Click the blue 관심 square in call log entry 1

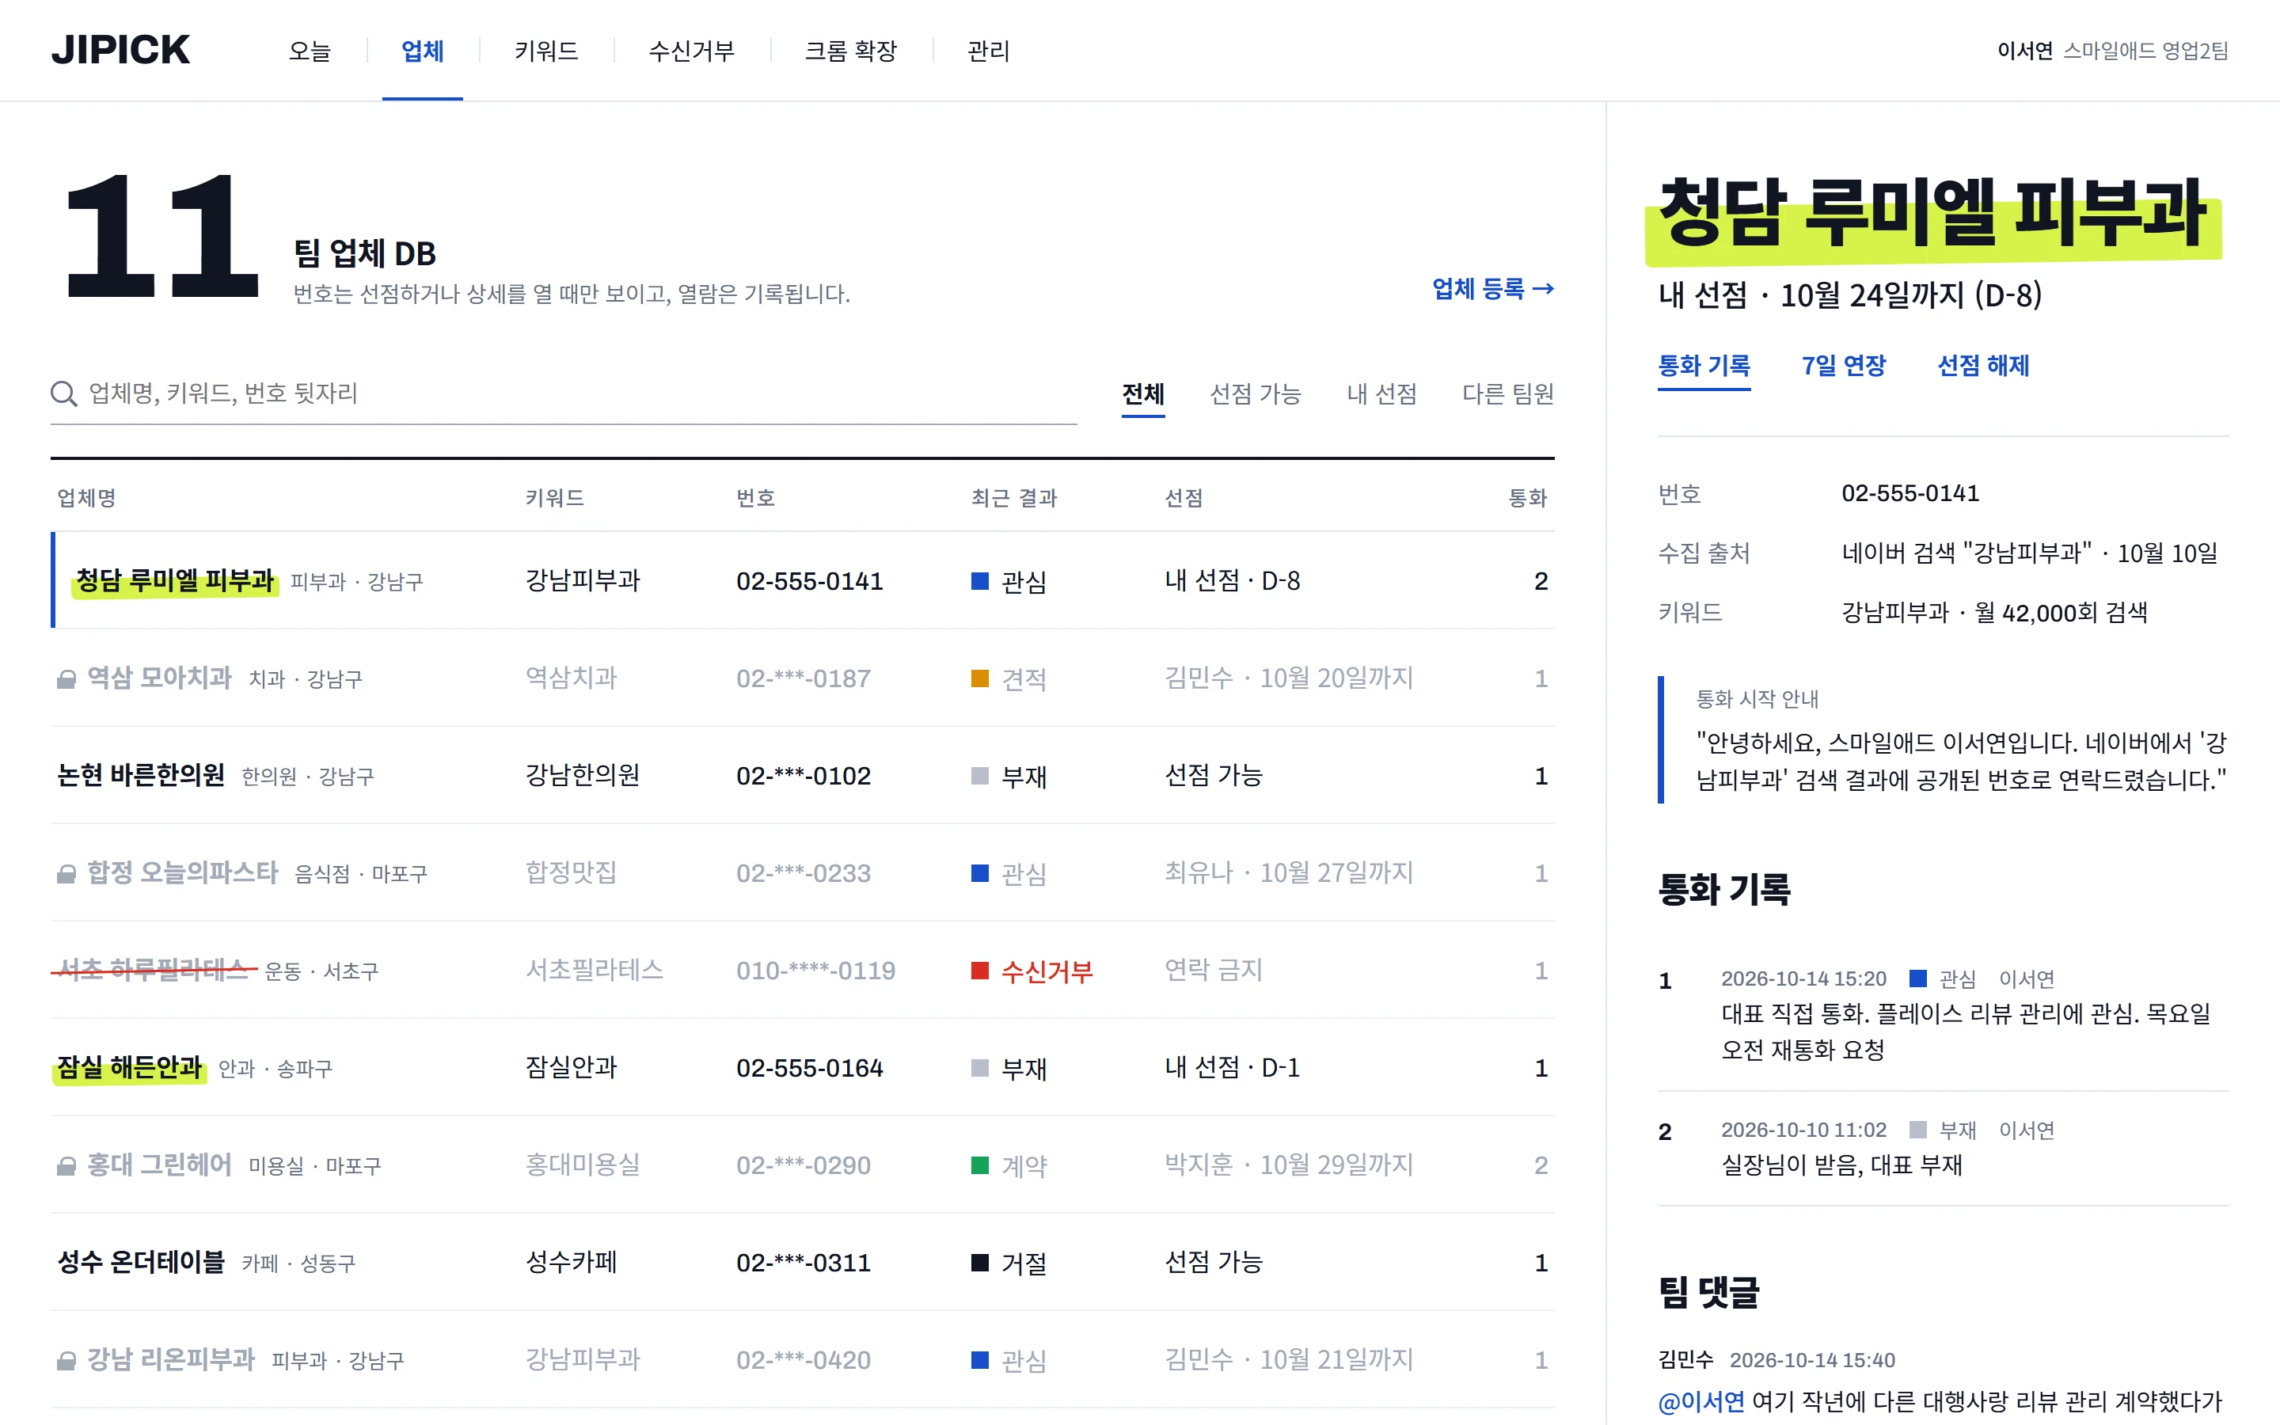coord(1917,978)
